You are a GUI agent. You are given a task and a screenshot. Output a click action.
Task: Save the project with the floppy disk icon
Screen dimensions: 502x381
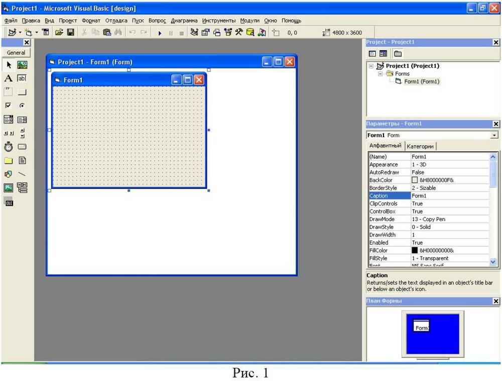[x=70, y=32]
